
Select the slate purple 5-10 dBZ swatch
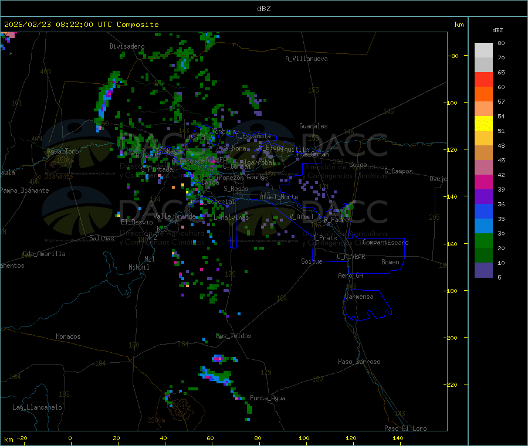click(483, 270)
